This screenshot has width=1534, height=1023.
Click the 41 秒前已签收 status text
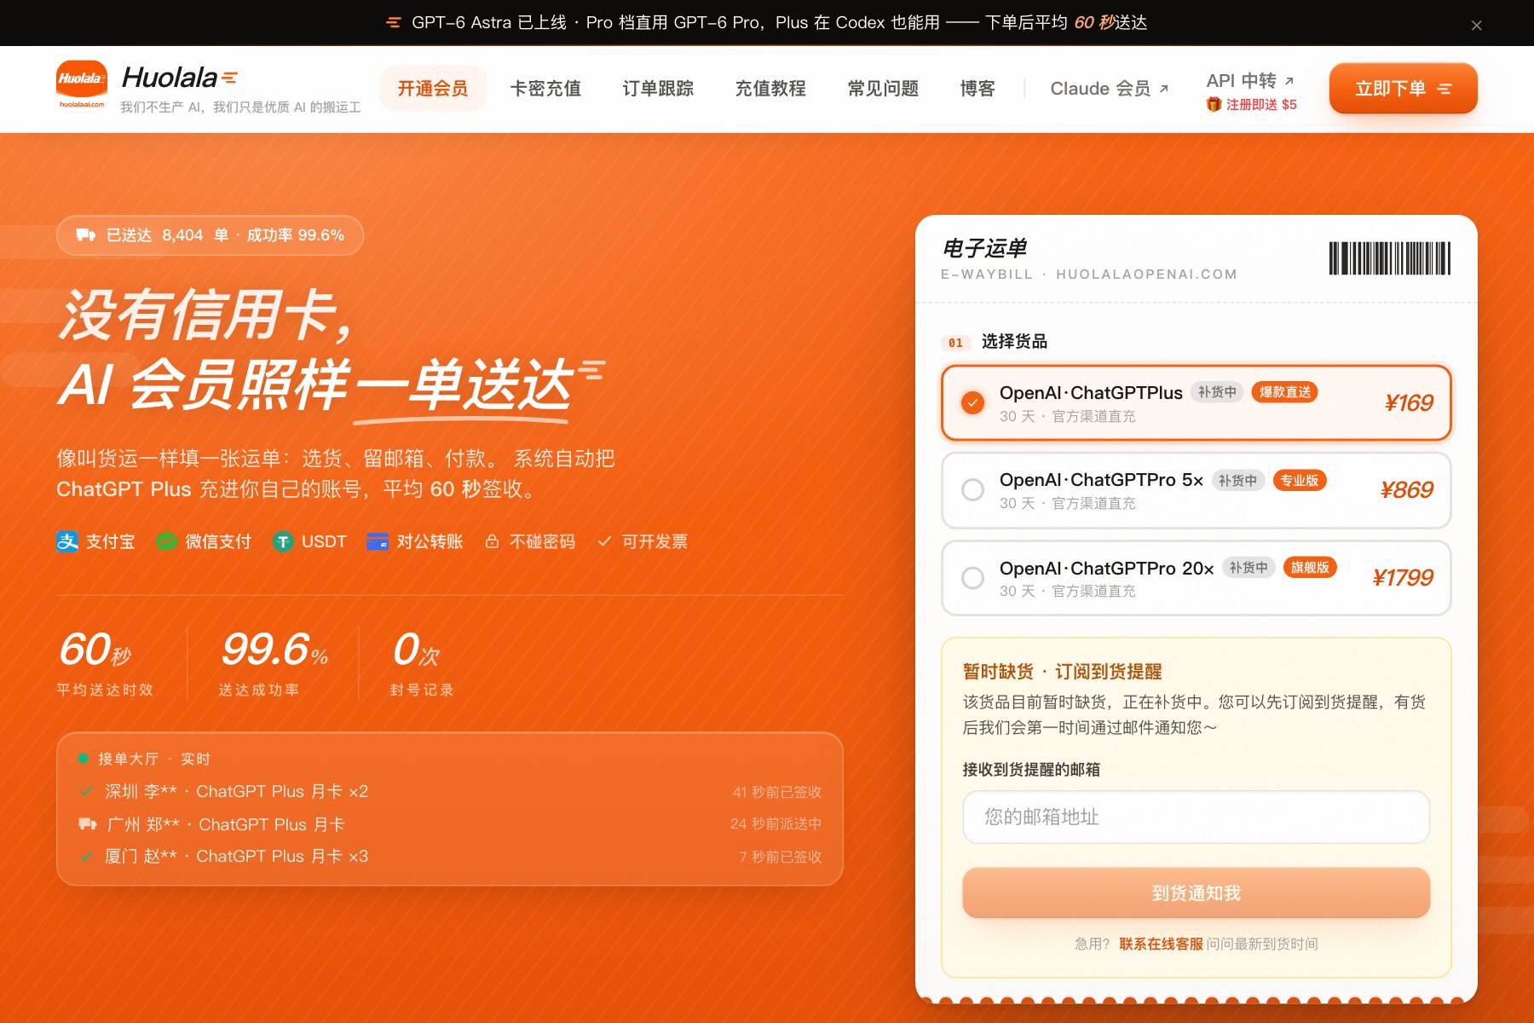(777, 792)
